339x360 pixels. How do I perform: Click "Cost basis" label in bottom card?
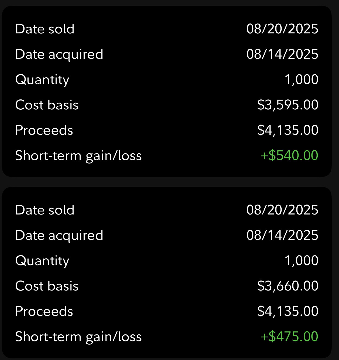[x=47, y=286]
